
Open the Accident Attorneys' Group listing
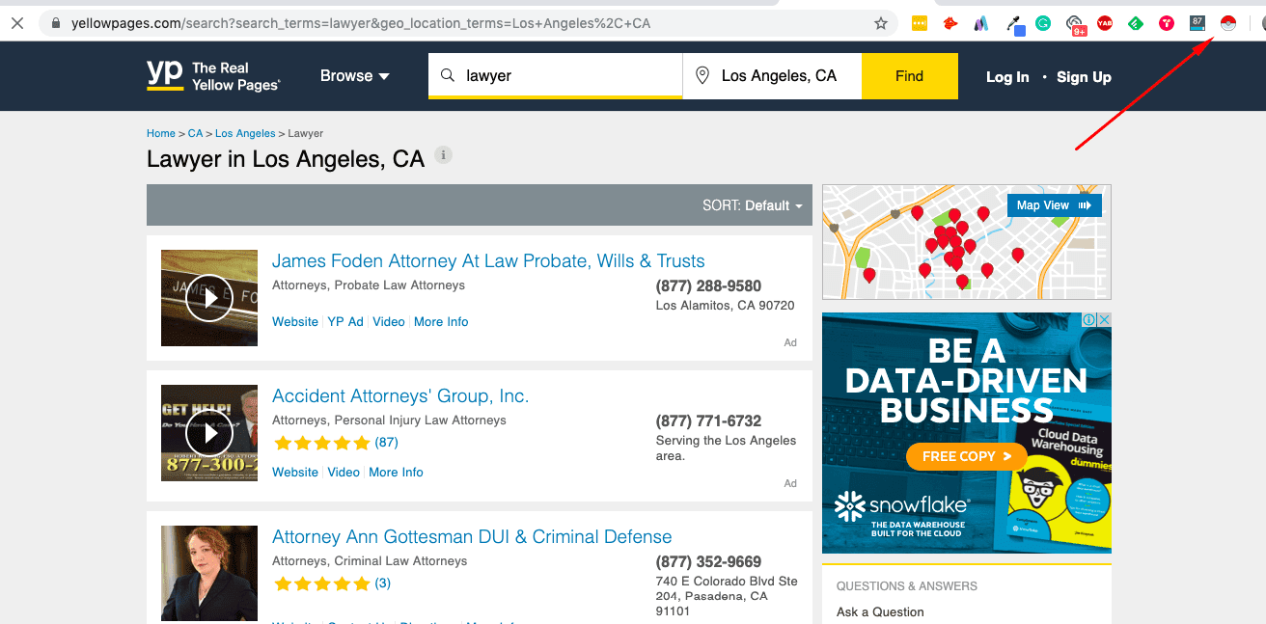pos(400,395)
